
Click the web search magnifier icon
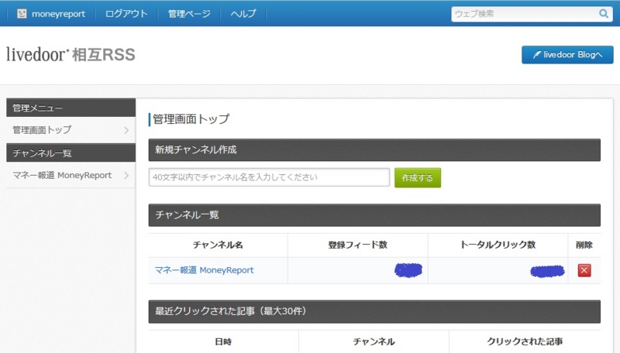point(604,14)
